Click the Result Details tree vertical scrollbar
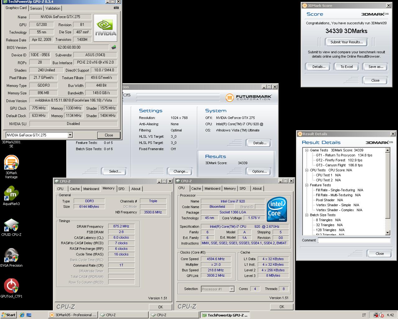The image size is (398, 319). coord(387,191)
